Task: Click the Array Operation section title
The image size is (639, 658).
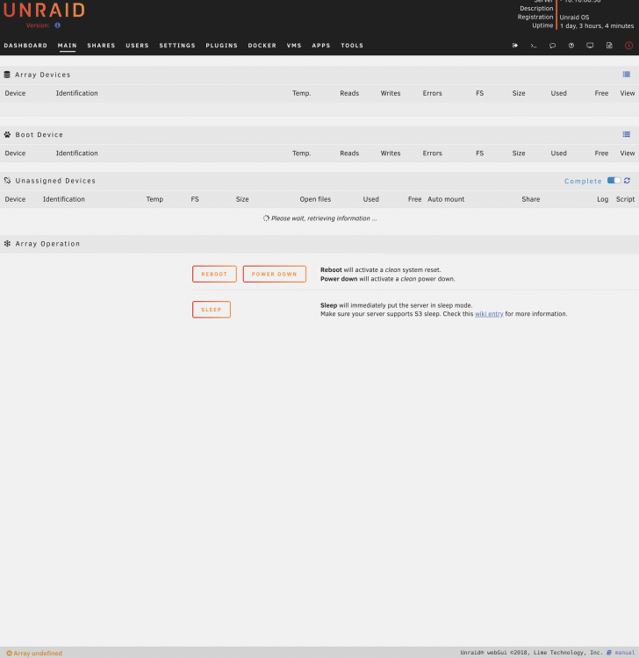Action: pos(47,243)
